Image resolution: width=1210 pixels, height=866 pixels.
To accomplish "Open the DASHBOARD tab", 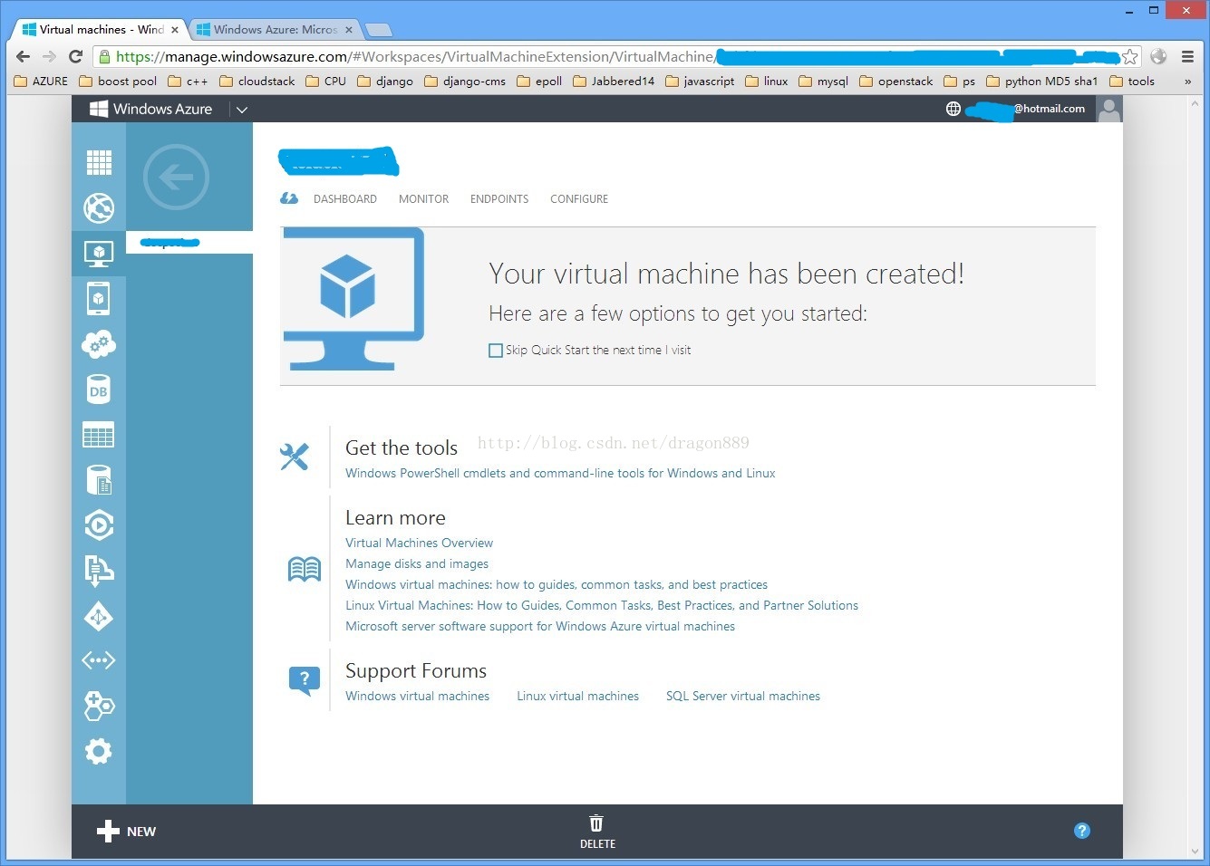I will point(345,199).
